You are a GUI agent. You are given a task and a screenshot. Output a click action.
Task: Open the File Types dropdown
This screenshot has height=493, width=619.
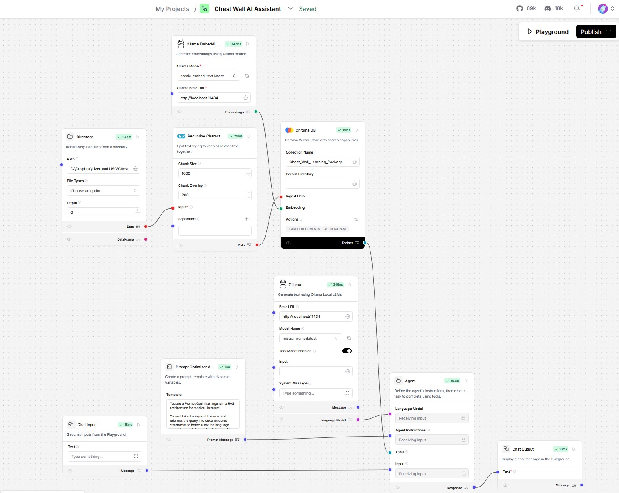[x=104, y=191]
